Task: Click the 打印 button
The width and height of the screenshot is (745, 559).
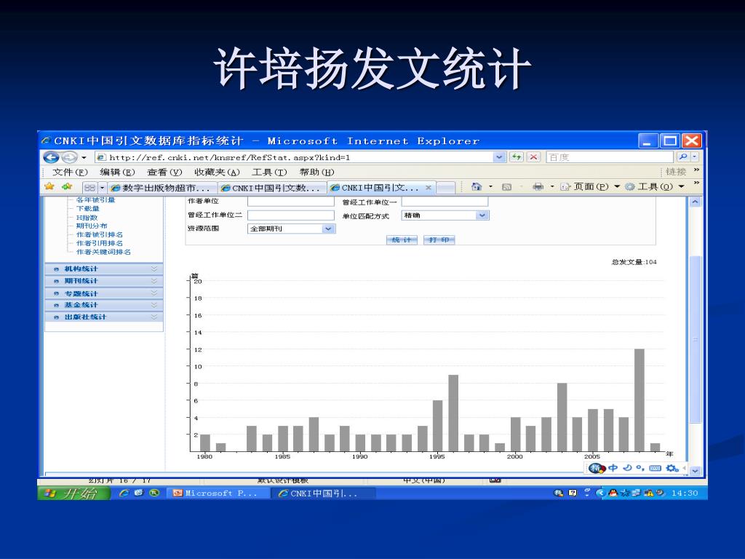Action: point(439,240)
